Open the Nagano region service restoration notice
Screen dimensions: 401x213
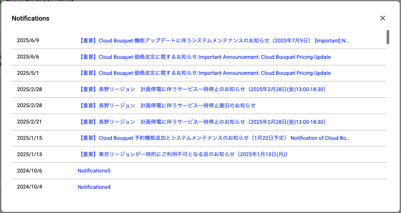click(167, 105)
